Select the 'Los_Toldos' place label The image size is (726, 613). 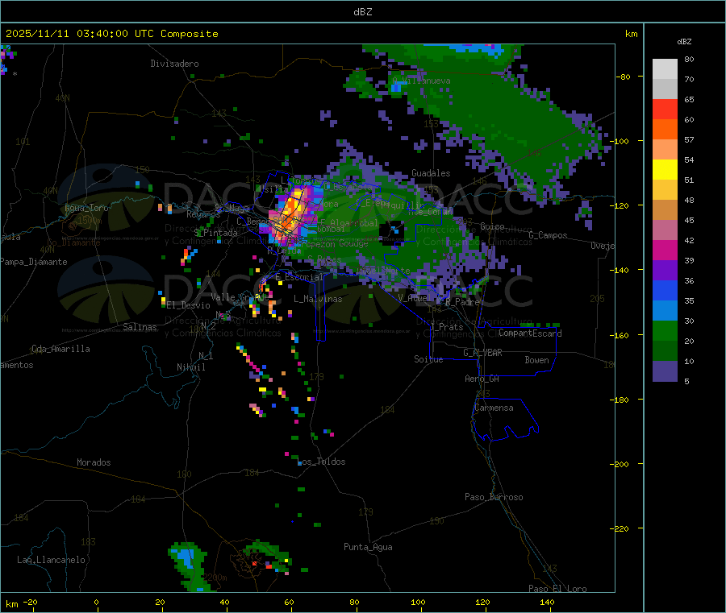tap(322, 462)
